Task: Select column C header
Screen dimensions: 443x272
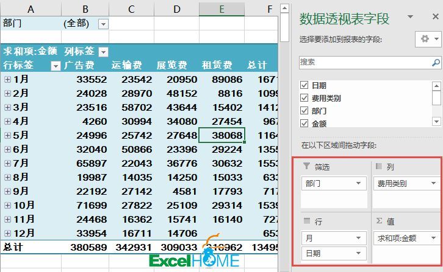Action: 131,9
